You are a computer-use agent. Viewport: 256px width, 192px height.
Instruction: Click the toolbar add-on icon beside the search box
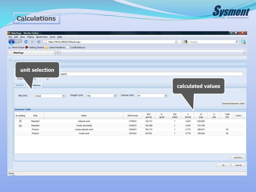pos(243,42)
